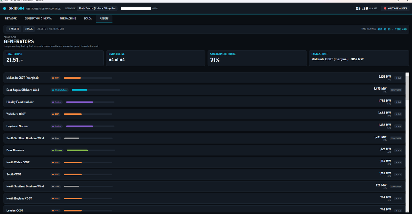Click the GENERATORS breadcrumb item
The image size is (412, 214).
click(57, 29)
